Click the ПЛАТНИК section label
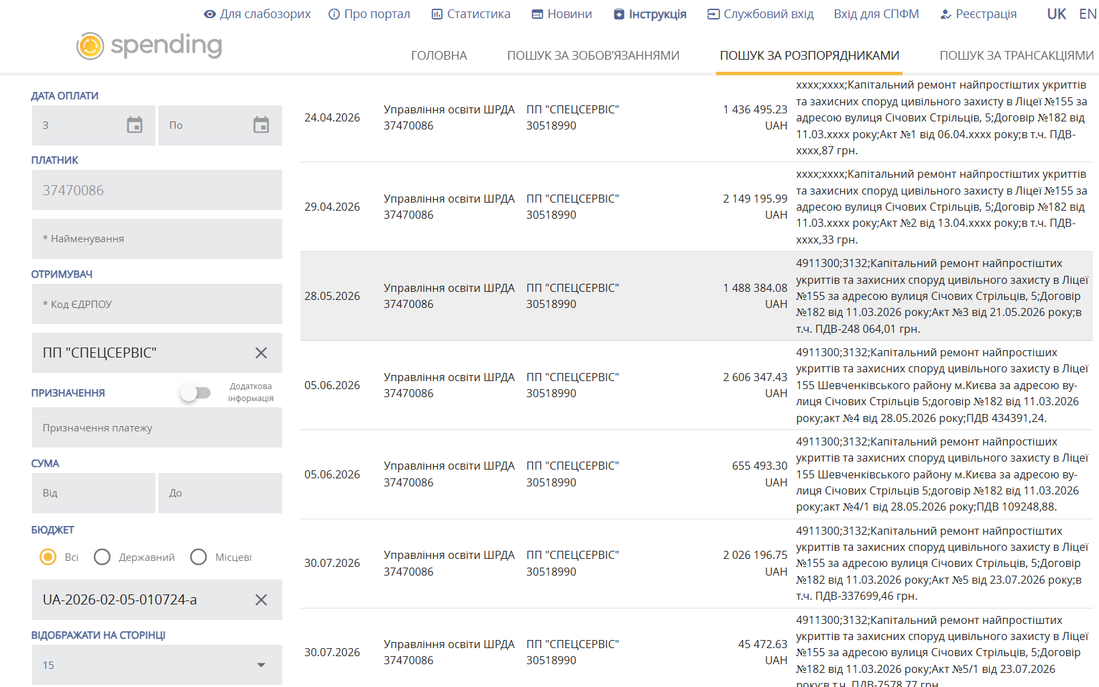Image resolution: width=1099 pixels, height=687 pixels. pyautogui.click(x=54, y=160)
